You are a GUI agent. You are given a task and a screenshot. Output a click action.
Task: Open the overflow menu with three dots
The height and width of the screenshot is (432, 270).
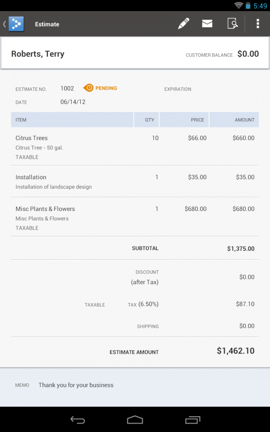pyautogui.click(x=258, y=23)
